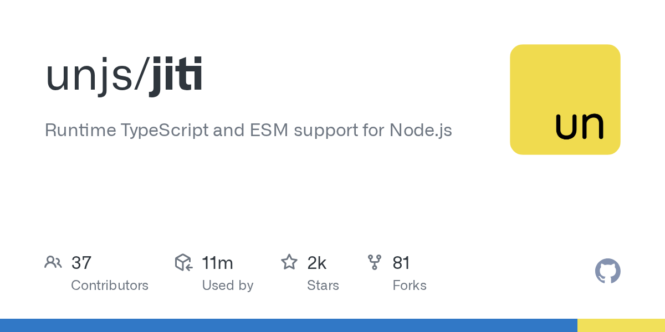The image size is (665, 332).
Task: Open the unjs owner name
Action: point(89,76)
